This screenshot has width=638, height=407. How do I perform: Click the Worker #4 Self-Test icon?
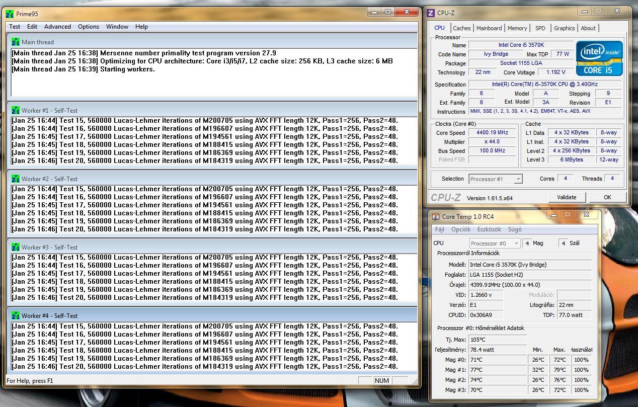pyautogui.click(x=15, y=315)
